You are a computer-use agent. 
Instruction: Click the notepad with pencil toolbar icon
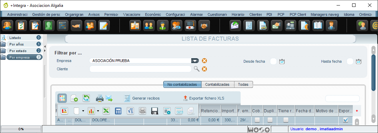tap(104, 25)
